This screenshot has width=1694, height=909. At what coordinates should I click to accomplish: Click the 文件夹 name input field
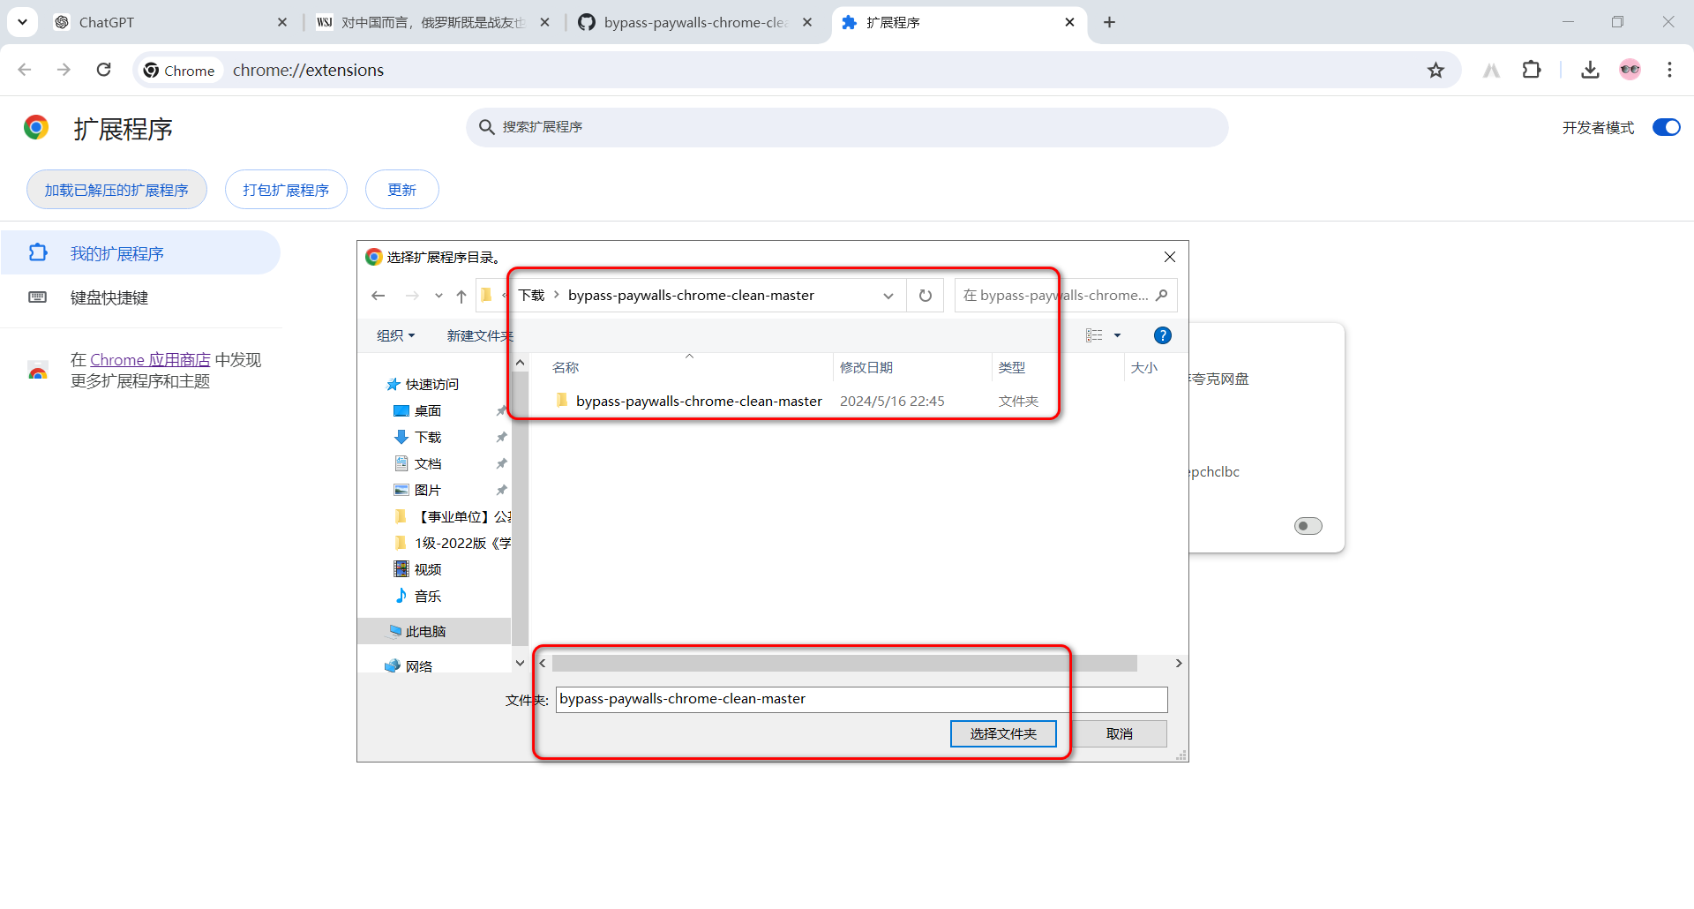coord(861,699)
